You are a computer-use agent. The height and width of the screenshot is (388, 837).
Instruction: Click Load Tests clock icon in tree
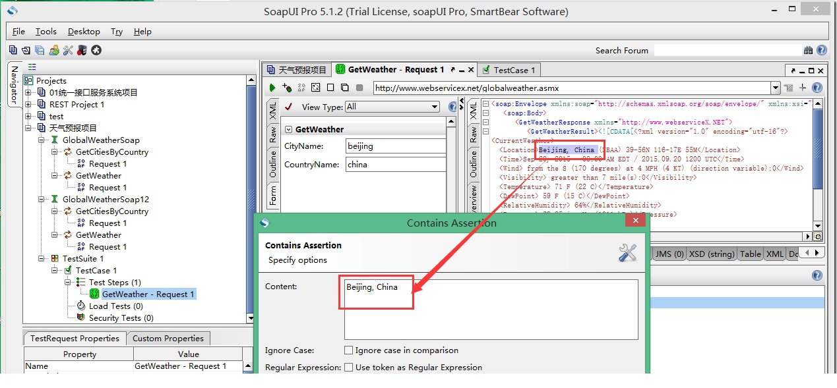coord(81,306)
